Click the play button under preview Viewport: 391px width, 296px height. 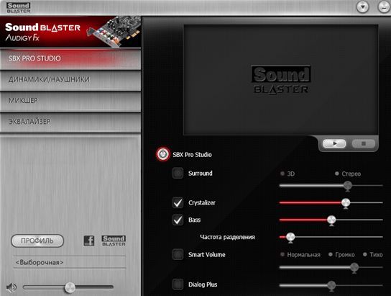[334, 143]
